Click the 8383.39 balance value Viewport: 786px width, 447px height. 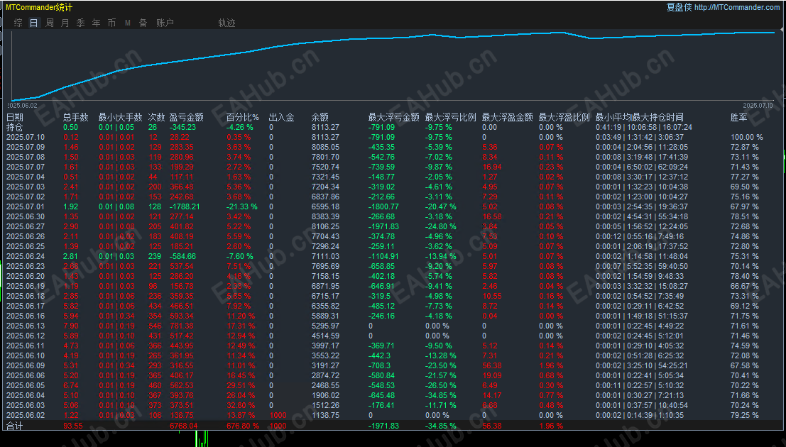click(x=325, y=216)
